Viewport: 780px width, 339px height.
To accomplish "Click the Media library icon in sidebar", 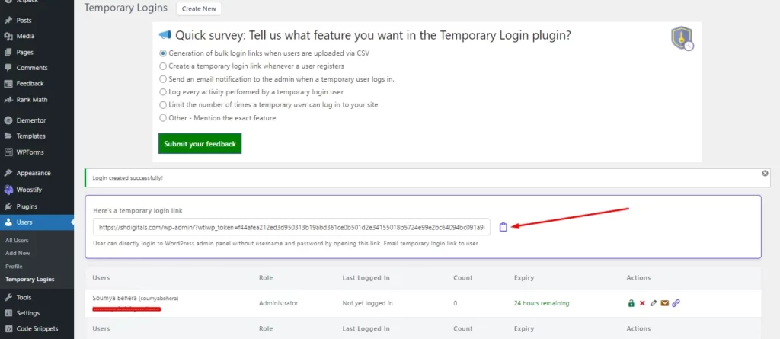I will (8, 37).
